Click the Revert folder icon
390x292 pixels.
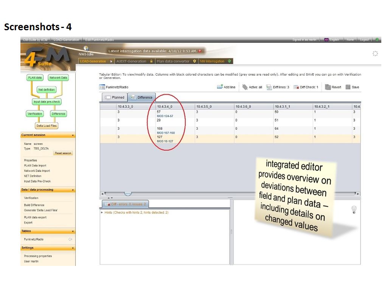coord(328,87)
